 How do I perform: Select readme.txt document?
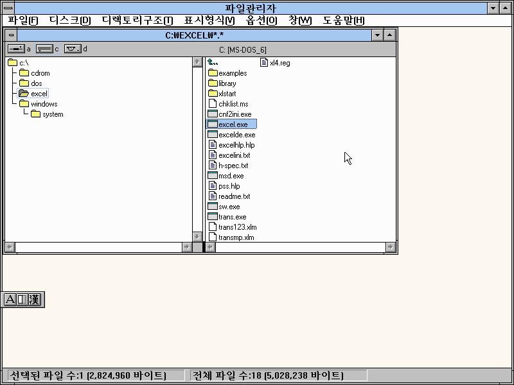click(229, 196)
